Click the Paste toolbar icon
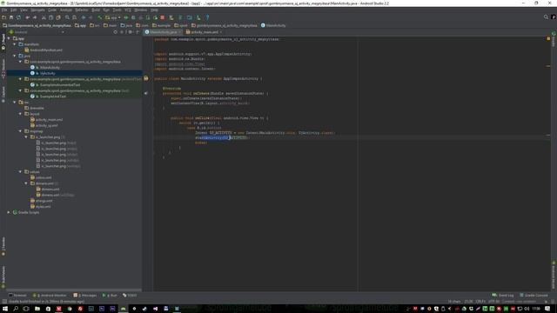The height and width of the screenshot is (313, 557). (58, 17)
